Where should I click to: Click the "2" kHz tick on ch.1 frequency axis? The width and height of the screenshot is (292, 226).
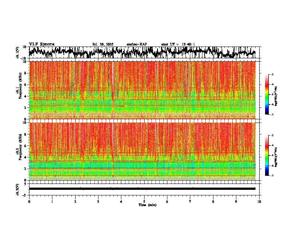(26, 107)
